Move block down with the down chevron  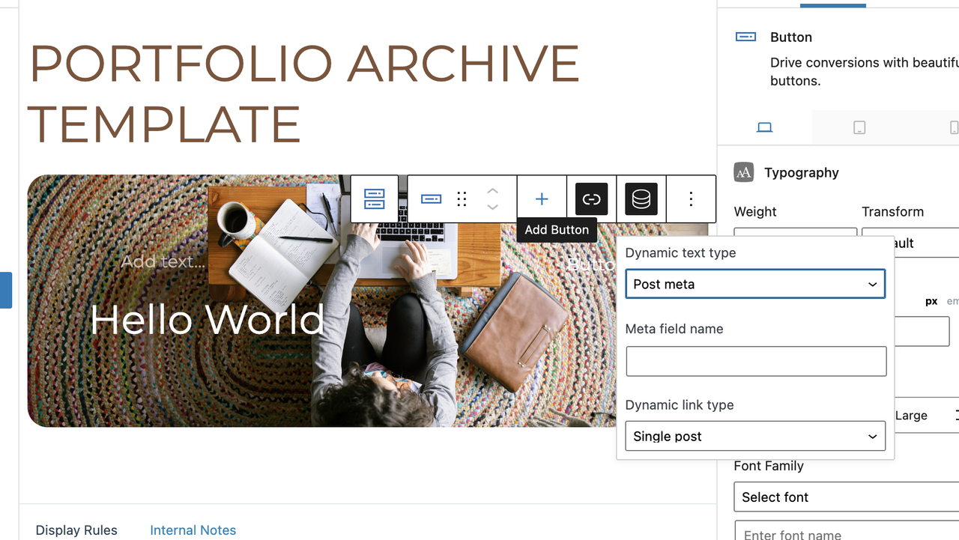tap(492, 207)
